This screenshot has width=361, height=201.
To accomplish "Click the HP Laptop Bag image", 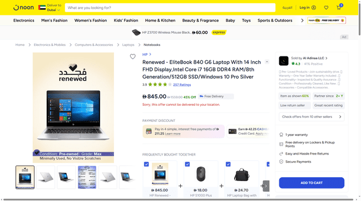I will click(x=241, y=174).
